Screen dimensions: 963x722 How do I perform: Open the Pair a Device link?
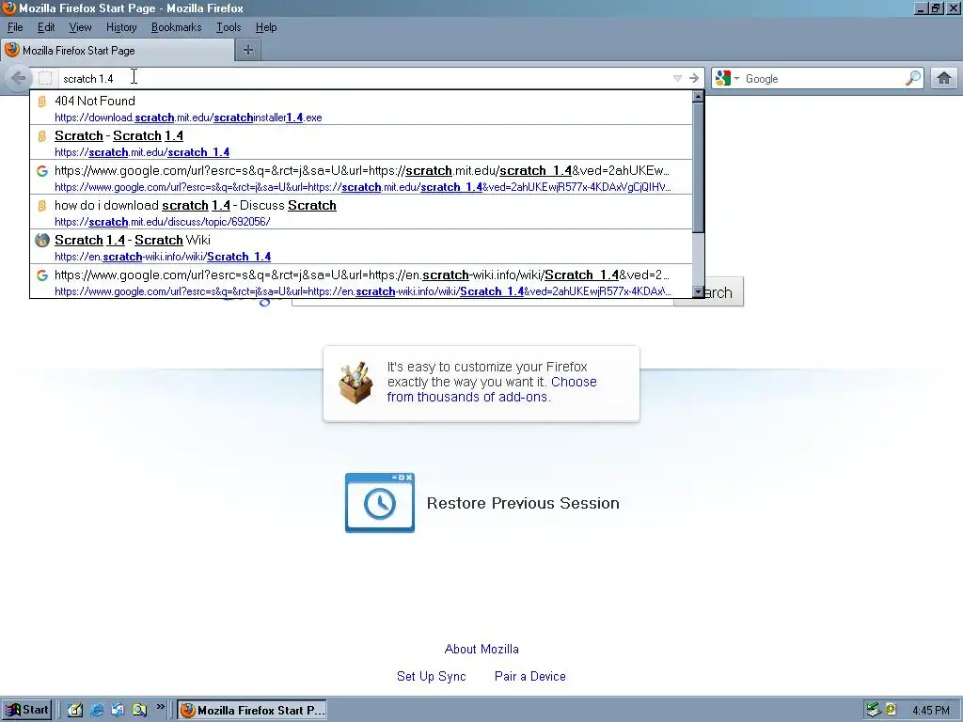click(530, 676)
